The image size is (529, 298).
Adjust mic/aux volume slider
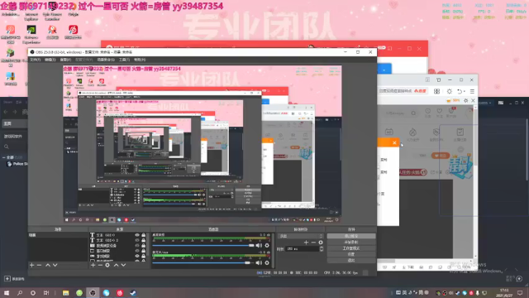click(x=203, y=262)
